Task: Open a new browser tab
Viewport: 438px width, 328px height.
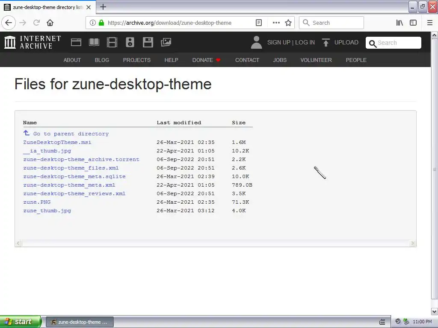Action: [x=103, y=7]
